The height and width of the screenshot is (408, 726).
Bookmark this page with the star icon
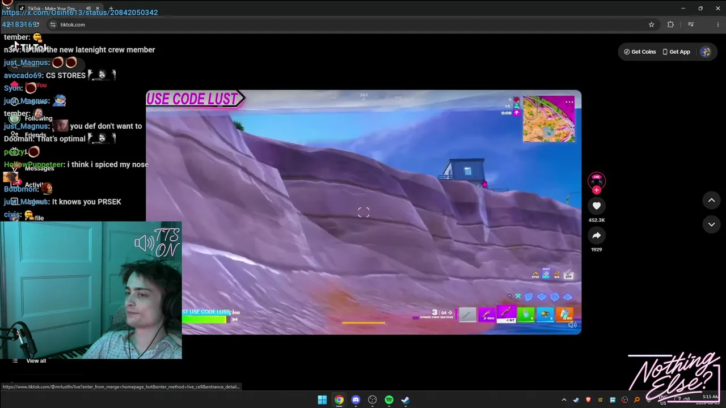point(651,24)
